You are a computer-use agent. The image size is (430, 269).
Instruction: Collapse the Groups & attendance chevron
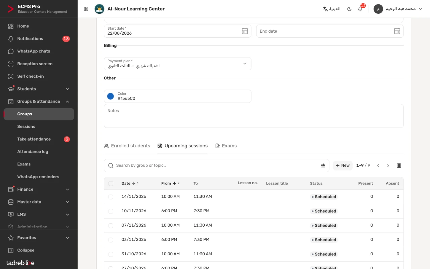click(68, 102)
